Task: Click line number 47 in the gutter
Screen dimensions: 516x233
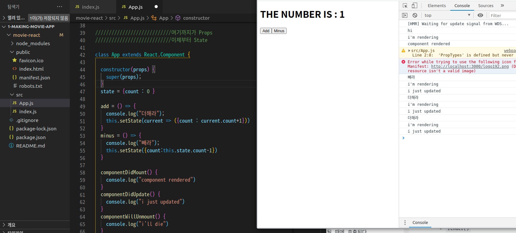Action: point(82,92)
